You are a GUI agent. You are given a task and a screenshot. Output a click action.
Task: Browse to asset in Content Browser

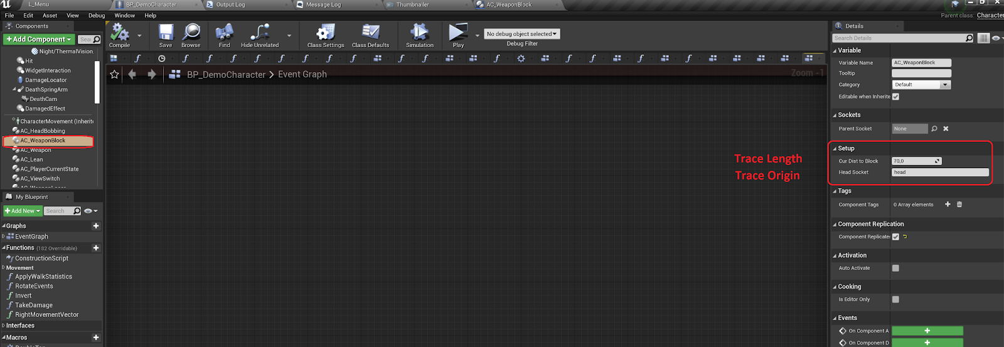[x=191, y=36]
